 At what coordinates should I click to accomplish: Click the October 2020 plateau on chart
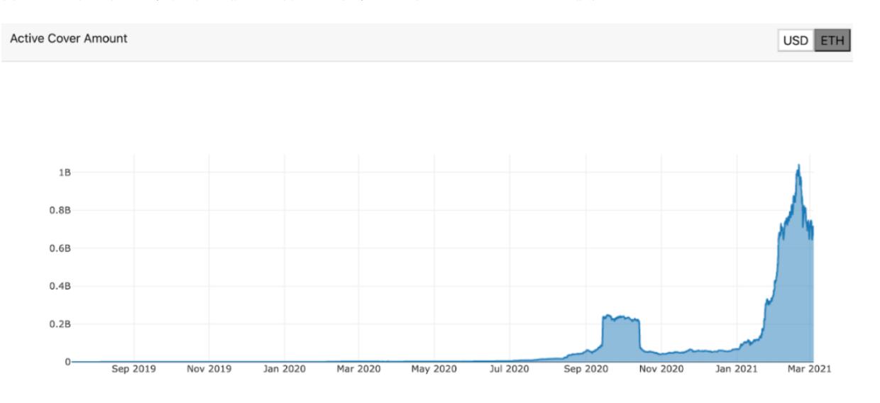coord(621,319)
